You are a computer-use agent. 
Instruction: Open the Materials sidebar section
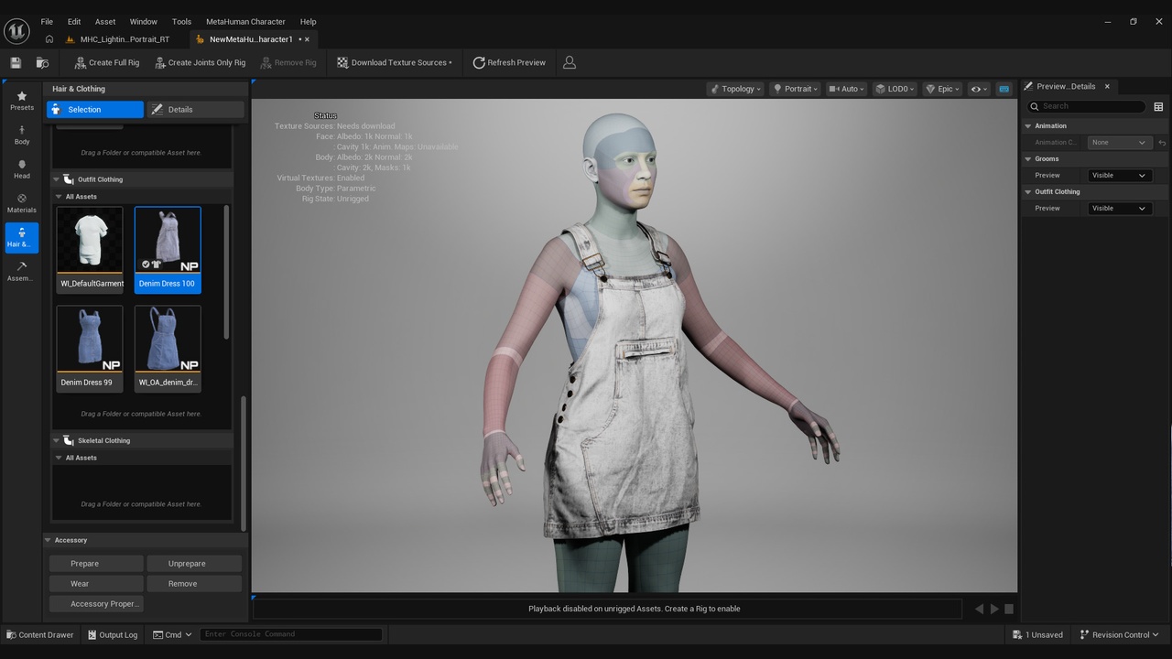pyautogui.click(x=22, y=203)
